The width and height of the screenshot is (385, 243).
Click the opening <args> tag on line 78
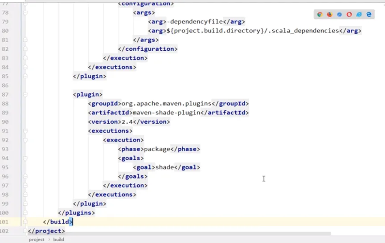tap(144, 12)
